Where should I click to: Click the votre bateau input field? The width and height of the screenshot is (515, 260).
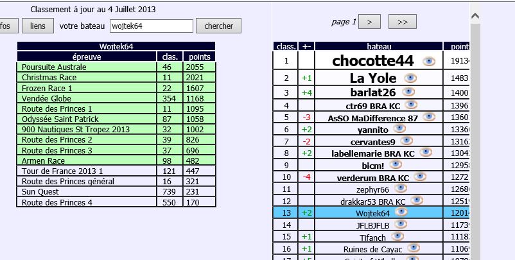pyautogui.click(x=152, y=26)
